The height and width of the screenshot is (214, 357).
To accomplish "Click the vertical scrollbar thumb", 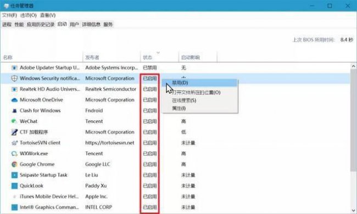I will click(353, 121).
